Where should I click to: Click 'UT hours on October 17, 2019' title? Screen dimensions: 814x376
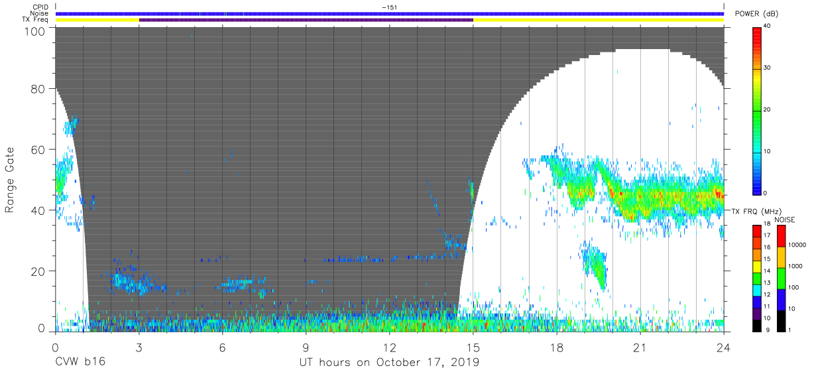pyautogui.click(x=390, y=363)
